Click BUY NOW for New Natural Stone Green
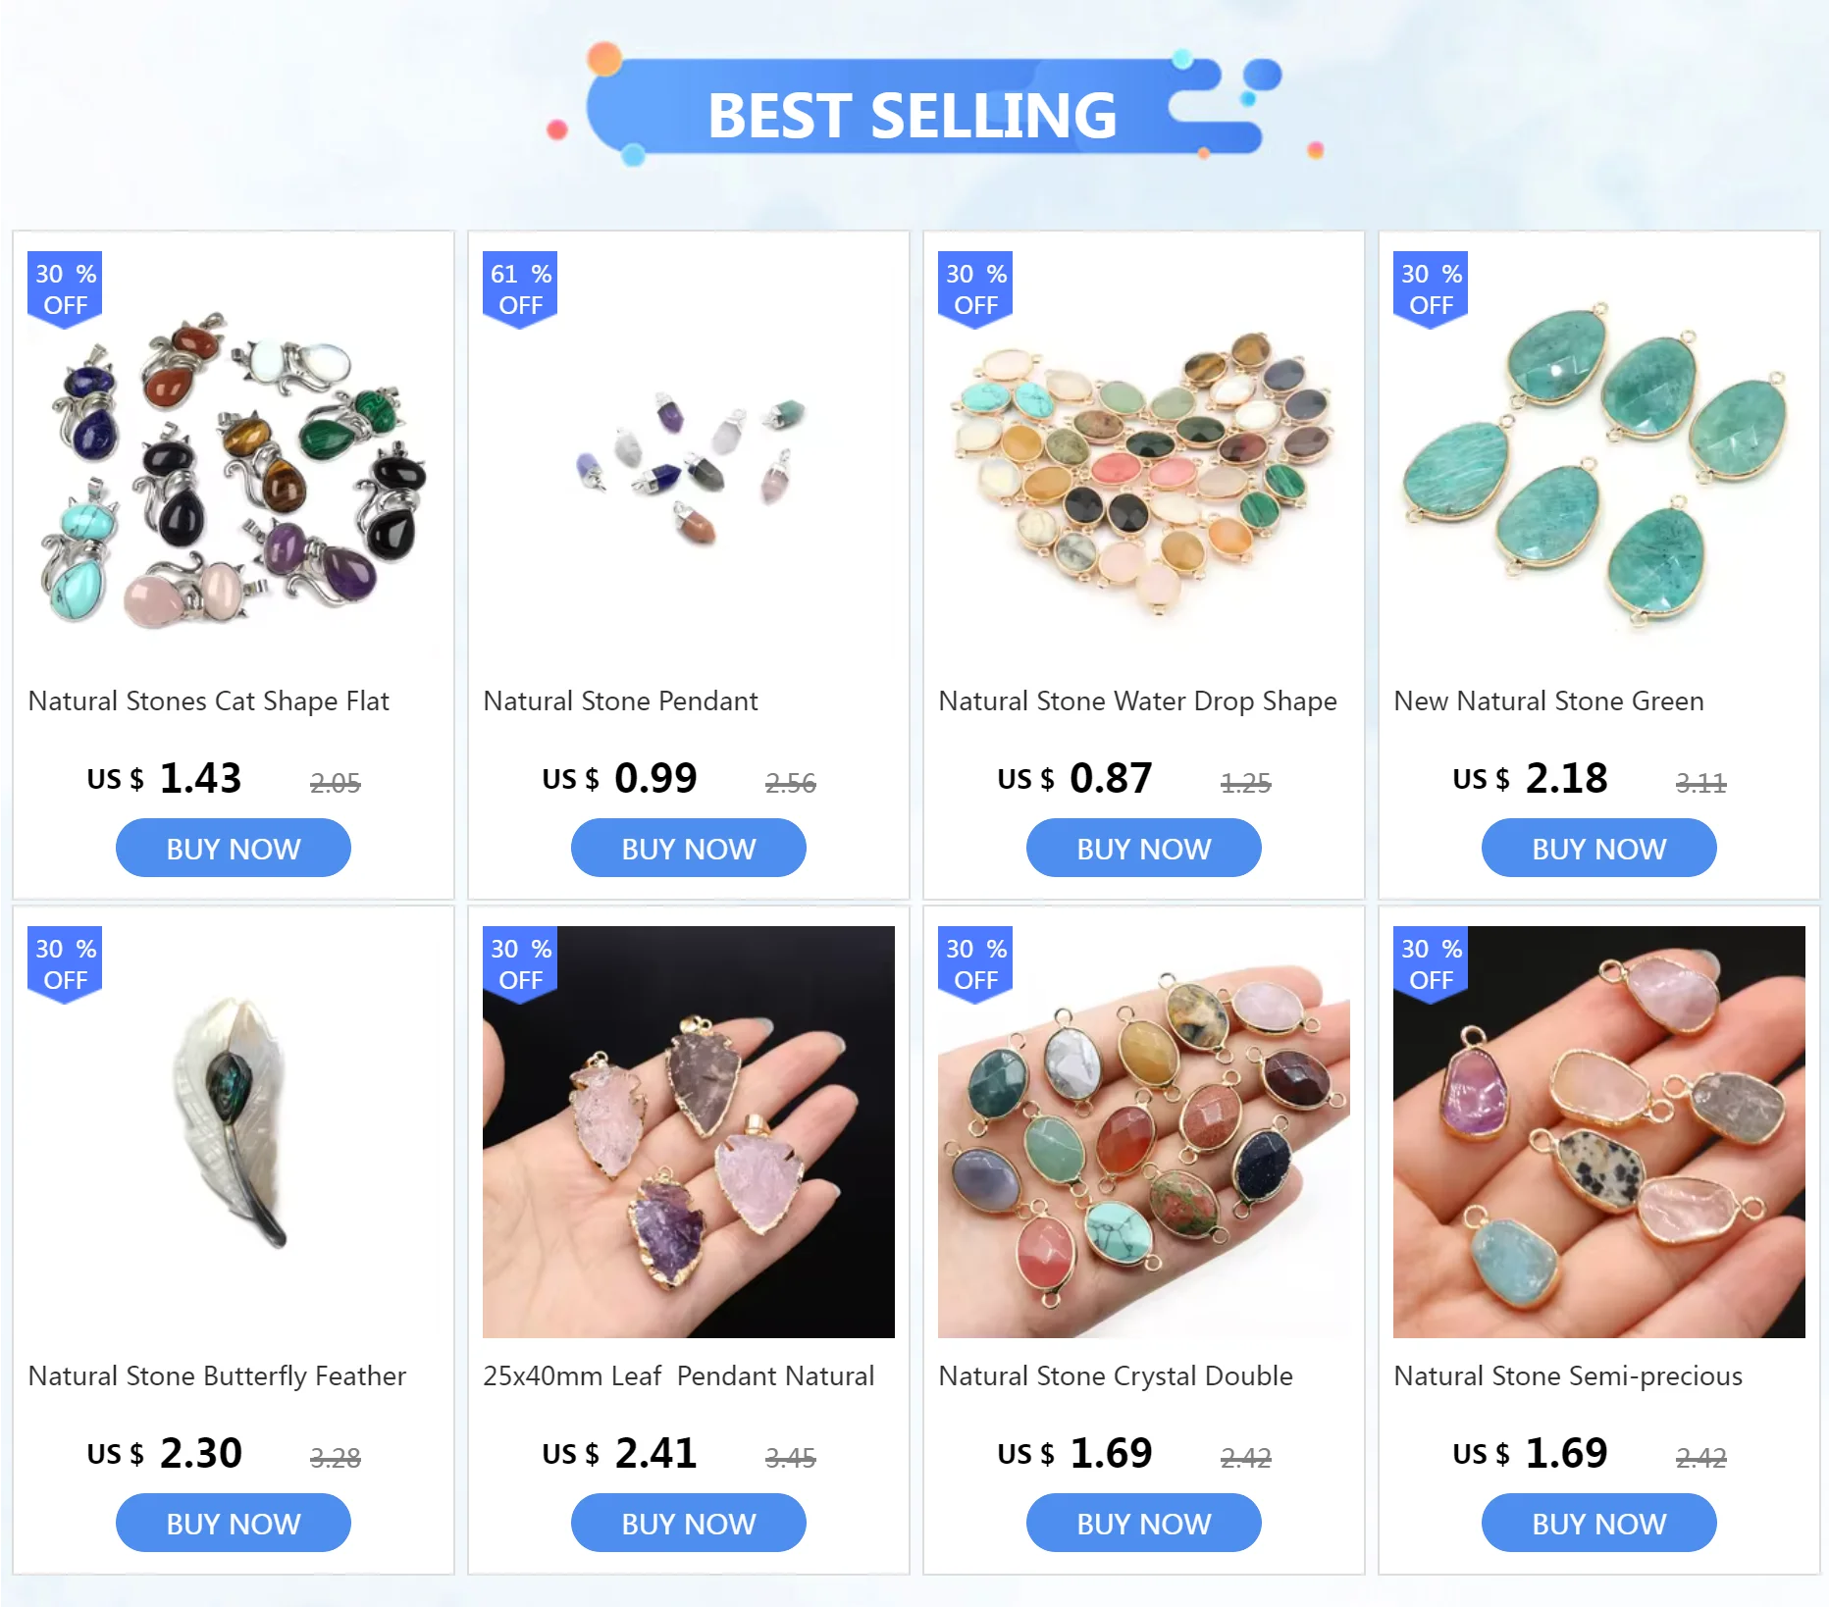Viewport: 1829px width, 1607px height. pyautogui.click(x=1599, y=849)
